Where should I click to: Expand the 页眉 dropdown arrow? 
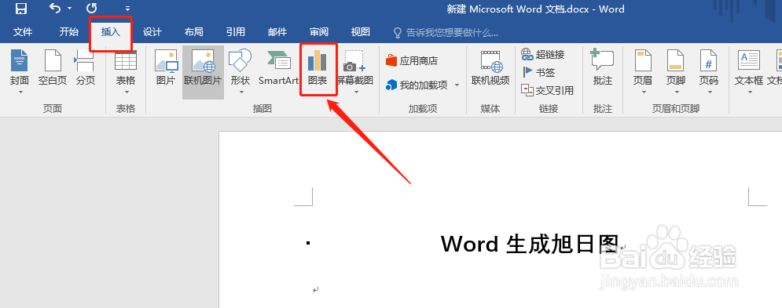point(644,92)
